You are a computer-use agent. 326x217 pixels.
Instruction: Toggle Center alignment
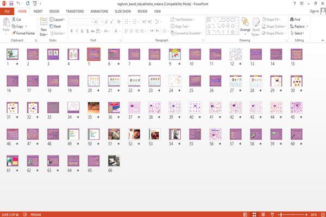(x=131, y=31)
